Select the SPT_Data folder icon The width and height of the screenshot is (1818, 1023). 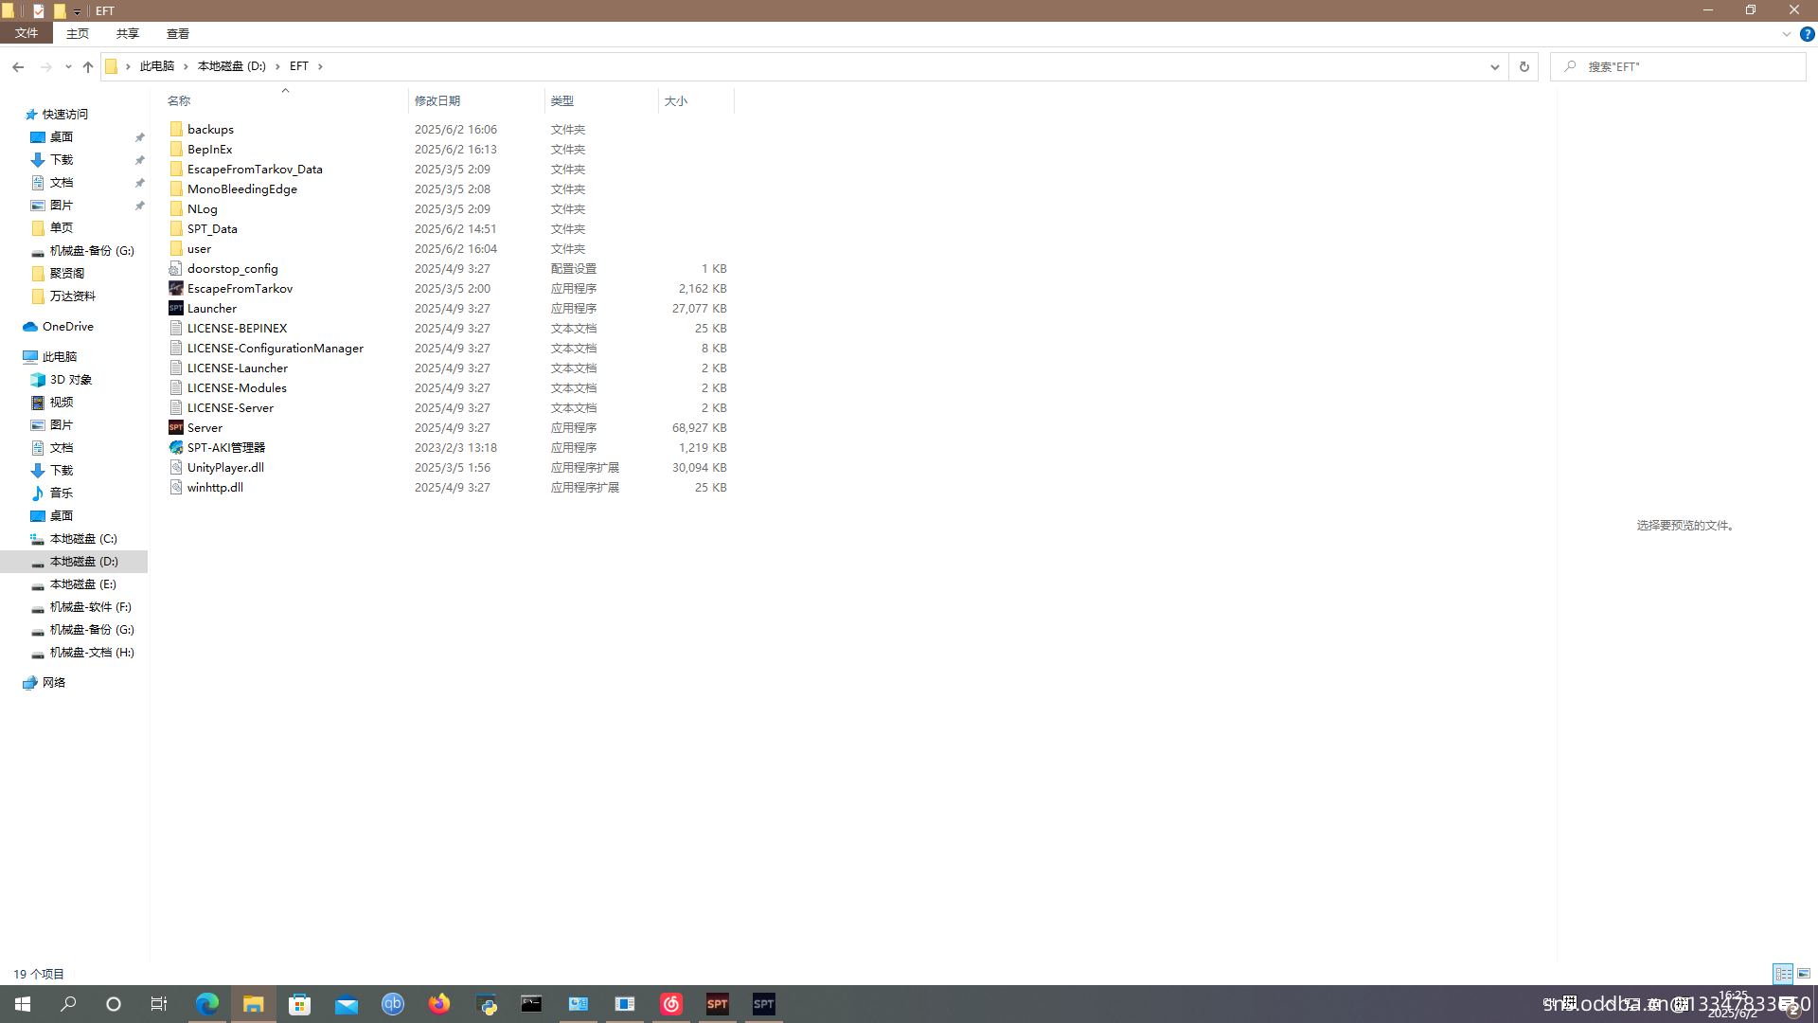click(176, 228)
